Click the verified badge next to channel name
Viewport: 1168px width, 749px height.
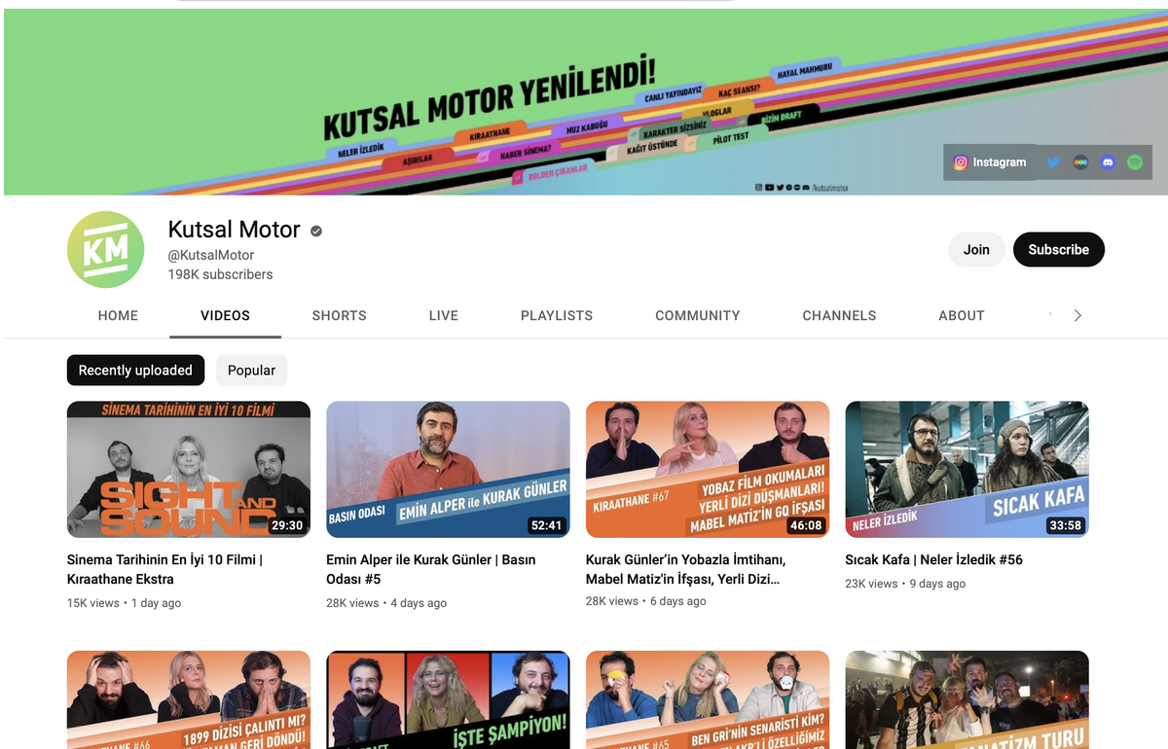tap(316, 231)
